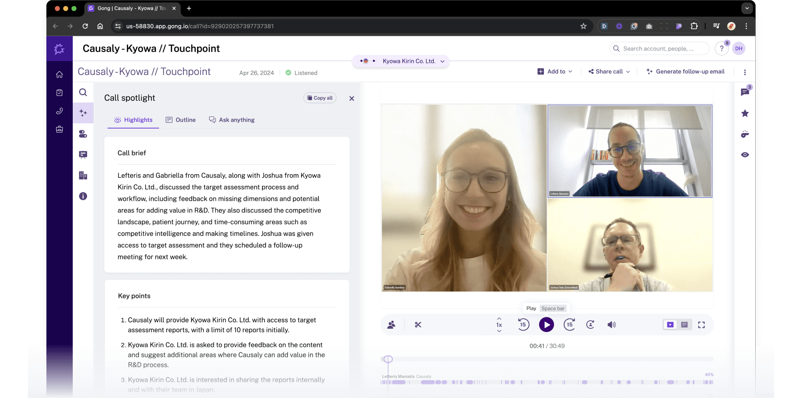Open the Share call dropdown
This screenshot has height=398, width=802.
point(608,71)
